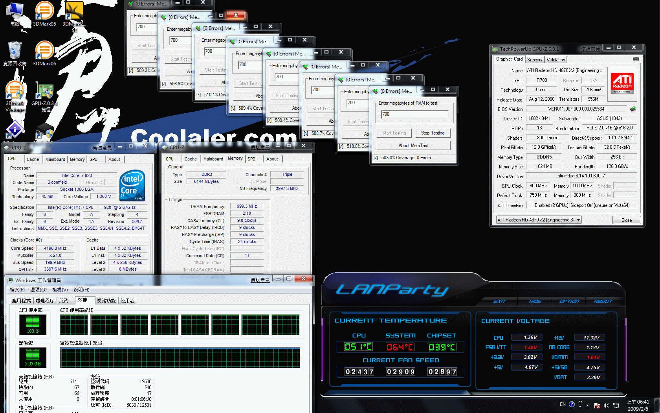660x413 pixels.
Task: Open the 3DMark2 SE desktop shortcut
Action: coord(74,17)
